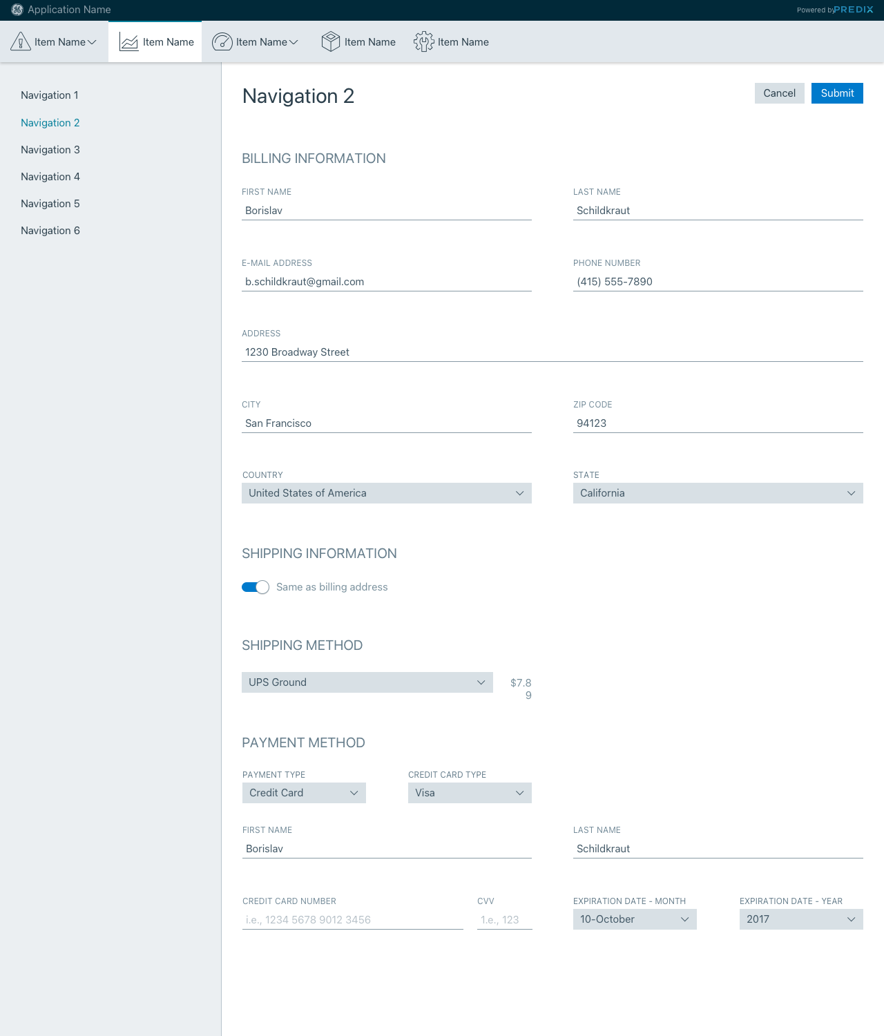
Task: Expand the chevron beside the gauge item
Action: pyautogui.click(x=294, y=42)
